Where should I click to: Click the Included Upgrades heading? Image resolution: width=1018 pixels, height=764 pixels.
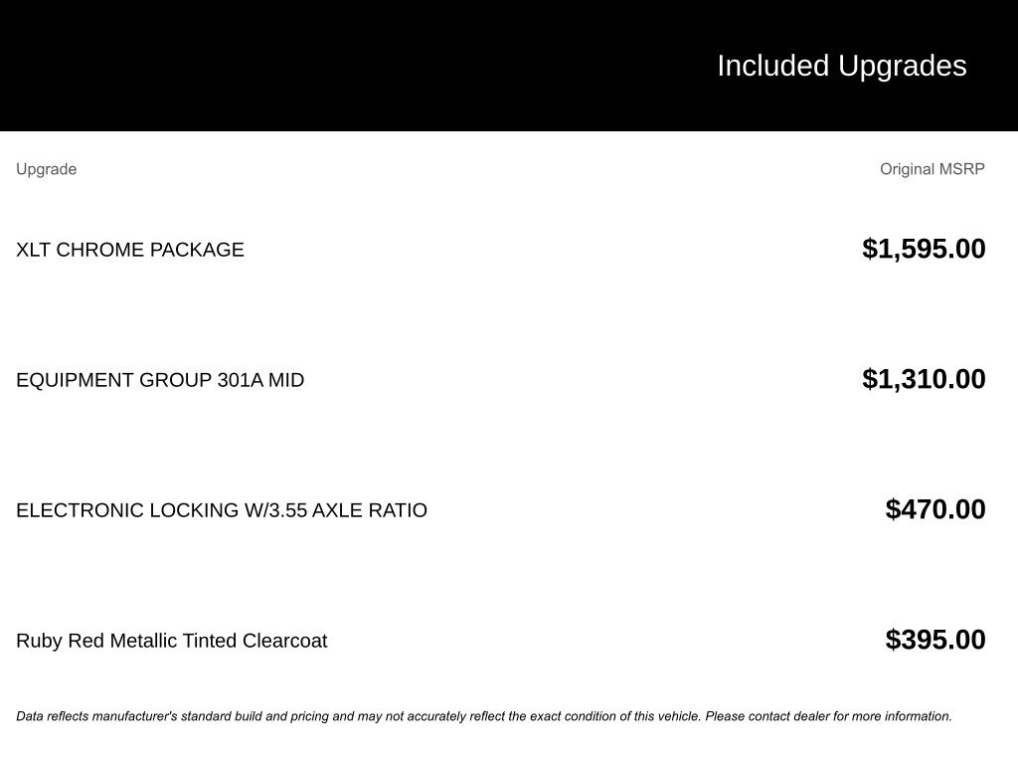pyautogui.click(x=841, y=66)
